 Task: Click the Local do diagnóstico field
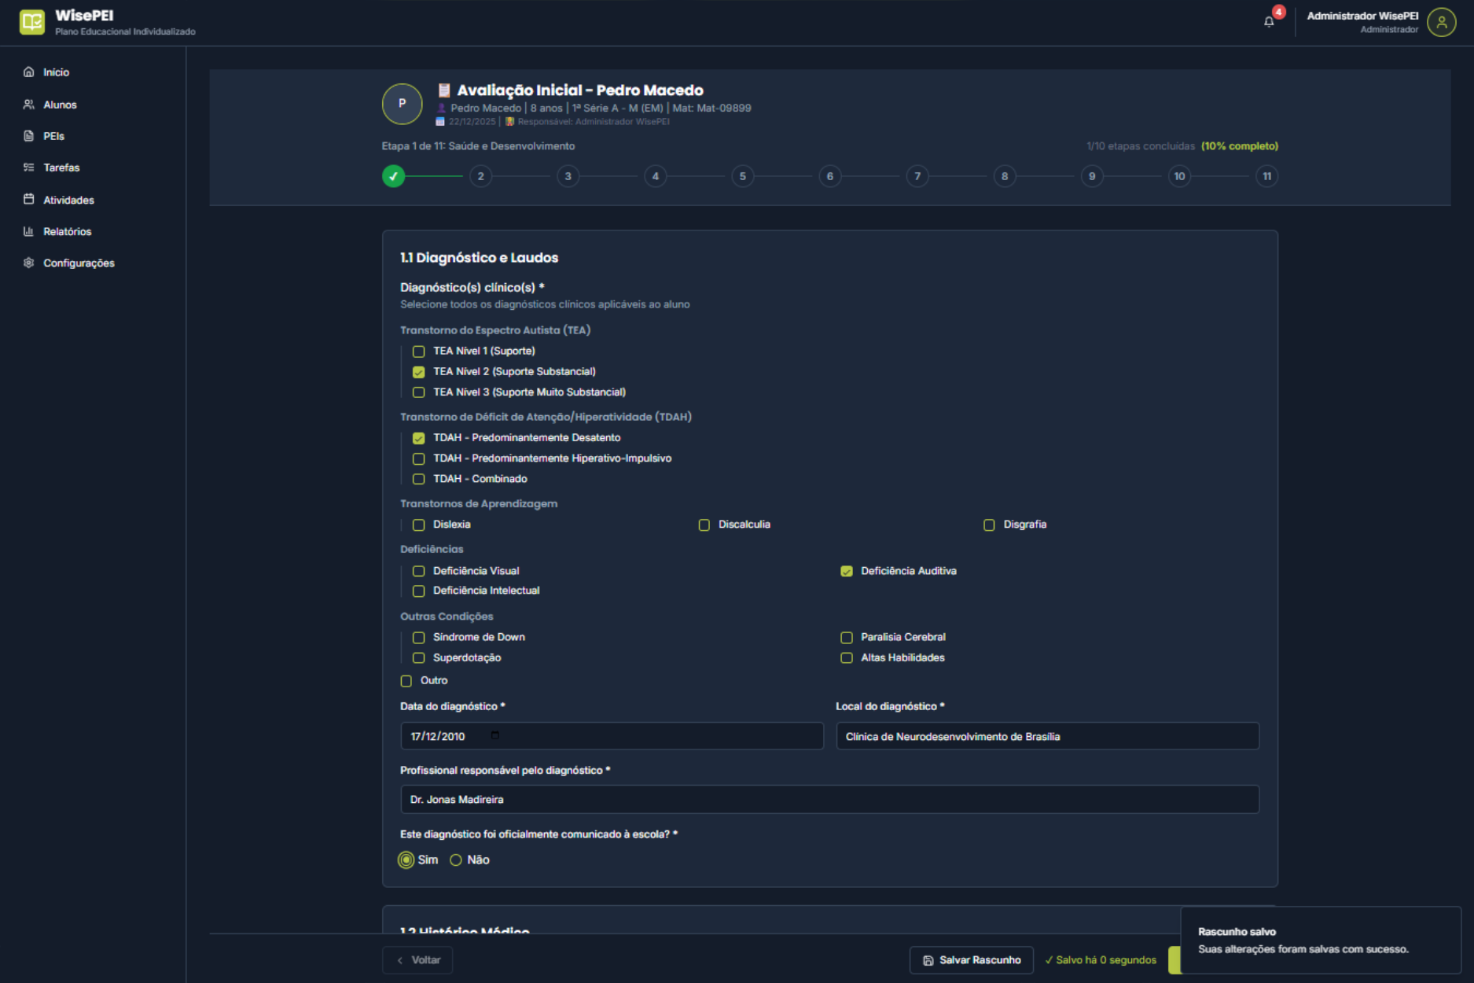pos(1047,737)
